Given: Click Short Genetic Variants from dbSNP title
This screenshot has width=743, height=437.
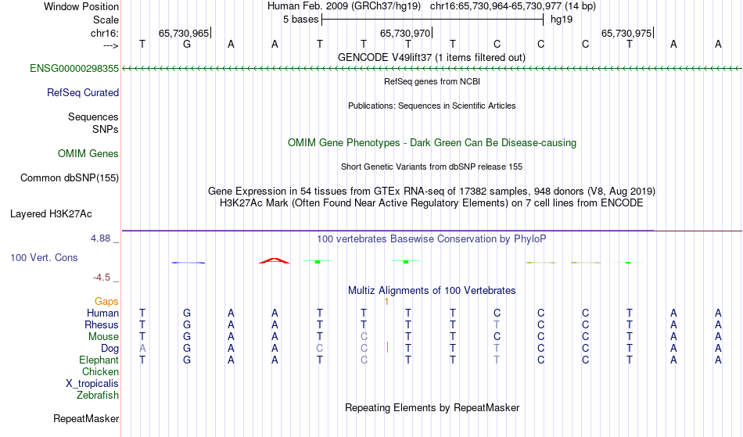Looking at the screenshot, I should pyautogui.click(x=432, y=167).
